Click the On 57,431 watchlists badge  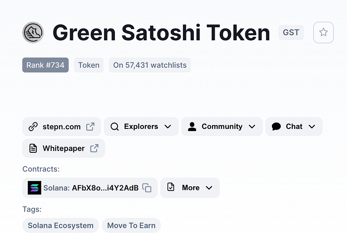coord(150,65)
